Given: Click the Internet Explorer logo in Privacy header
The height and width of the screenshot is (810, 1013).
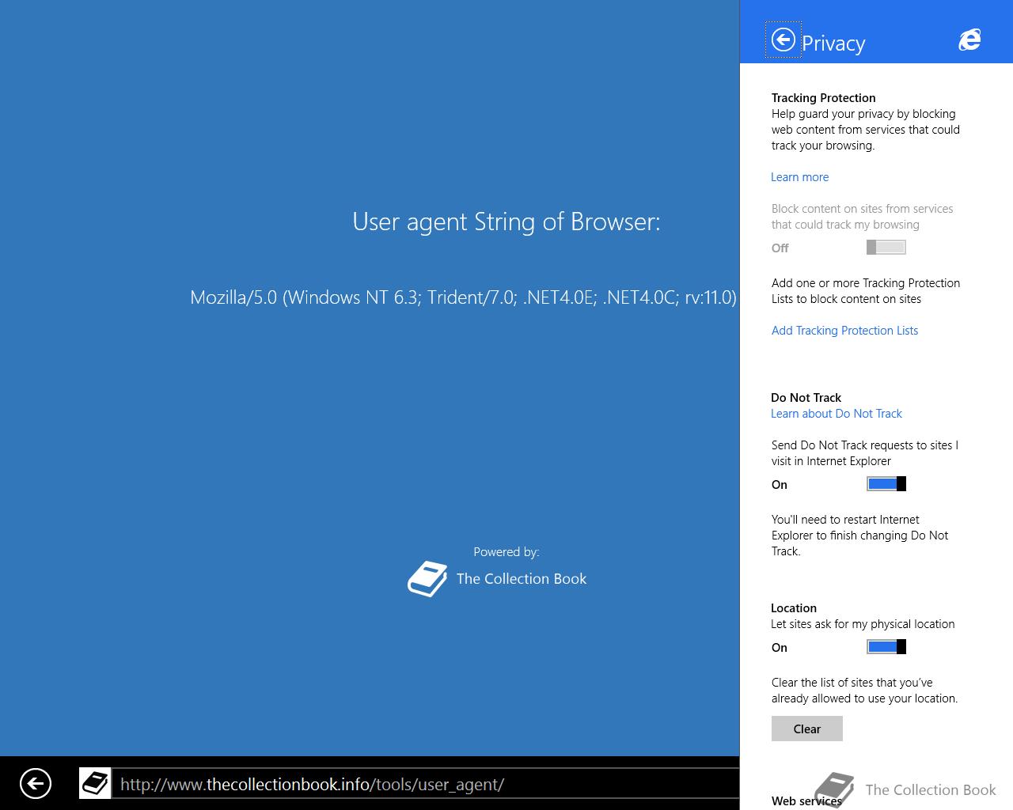Looking at the screenshot, I should pos(969,40).
